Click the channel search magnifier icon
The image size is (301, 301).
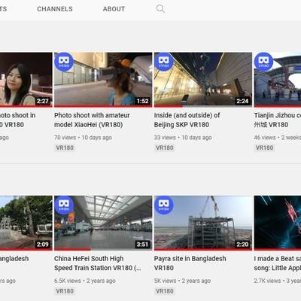coord(160,9)
